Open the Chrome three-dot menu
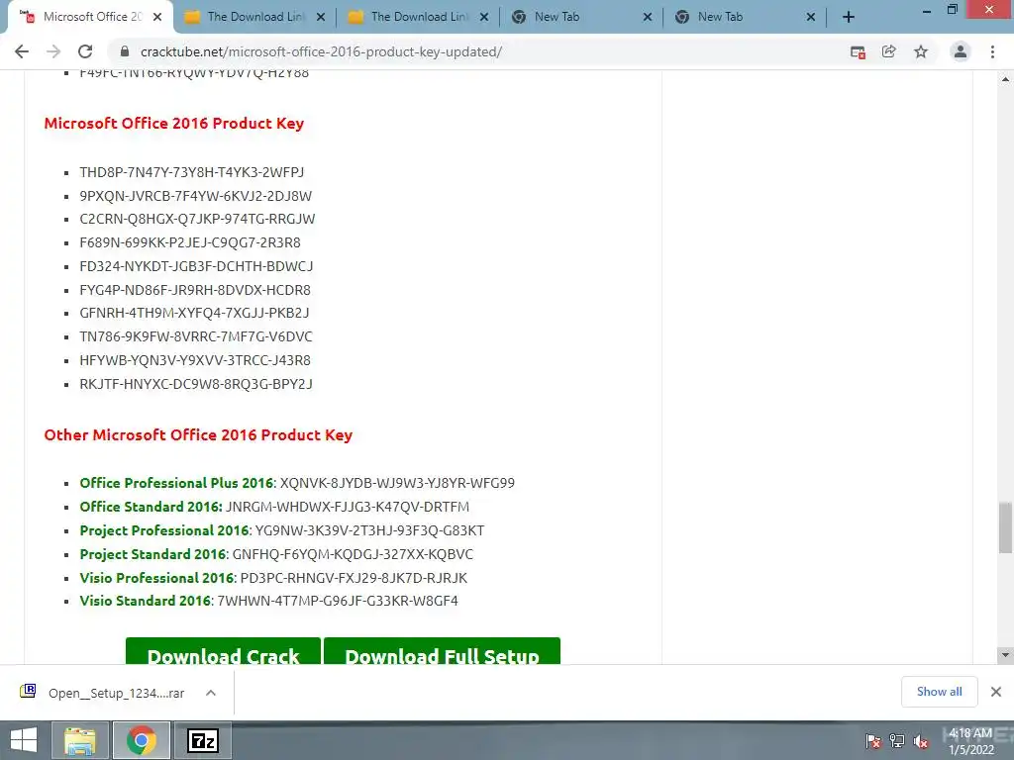The height and width of the screenshot is (760, 1014). pyautogui.click(x=992, y=51)
